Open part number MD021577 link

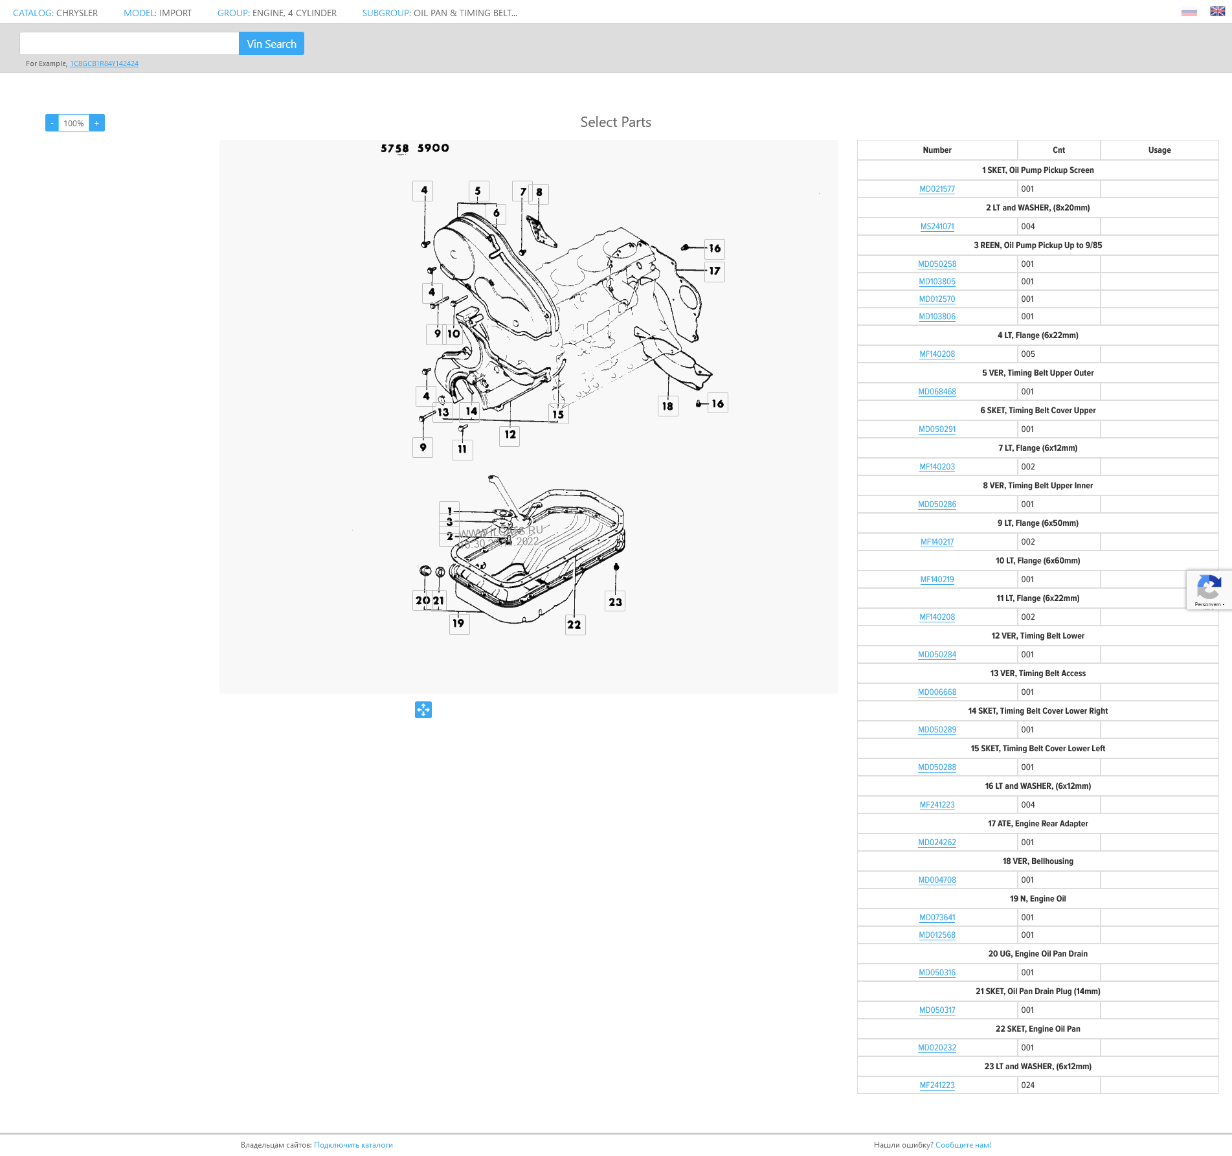click(x=937, y=189)
